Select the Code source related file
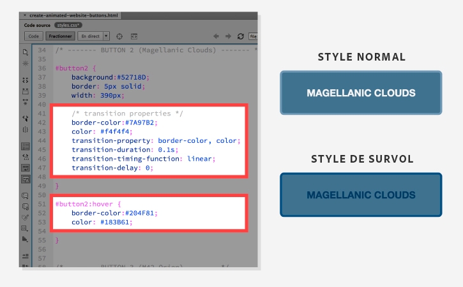 (37, 26)
